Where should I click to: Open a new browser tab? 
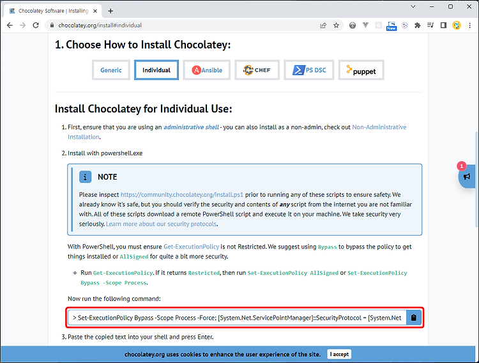[x=110, y=11]
